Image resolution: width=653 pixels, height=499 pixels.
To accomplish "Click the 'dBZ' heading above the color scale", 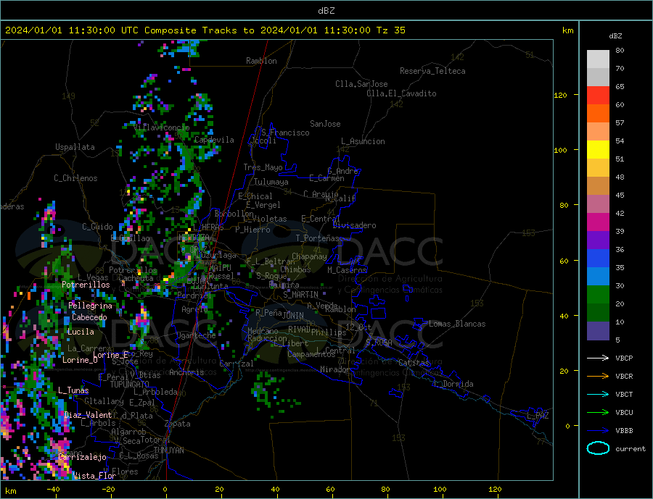I will [615, 36].
